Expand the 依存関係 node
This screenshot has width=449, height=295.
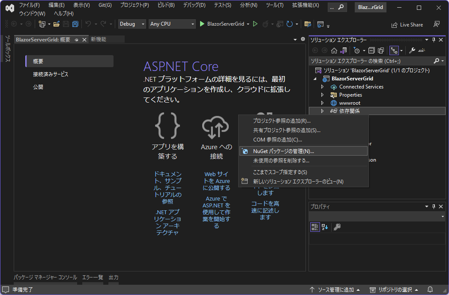pyautogui.click(x=322, y=111)
